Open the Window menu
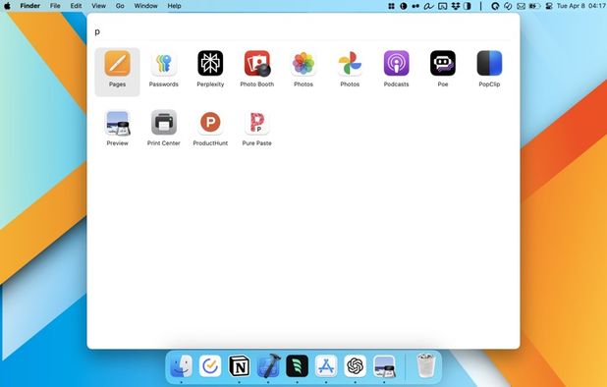Screen dimensions: 607x387 (146, 6)
